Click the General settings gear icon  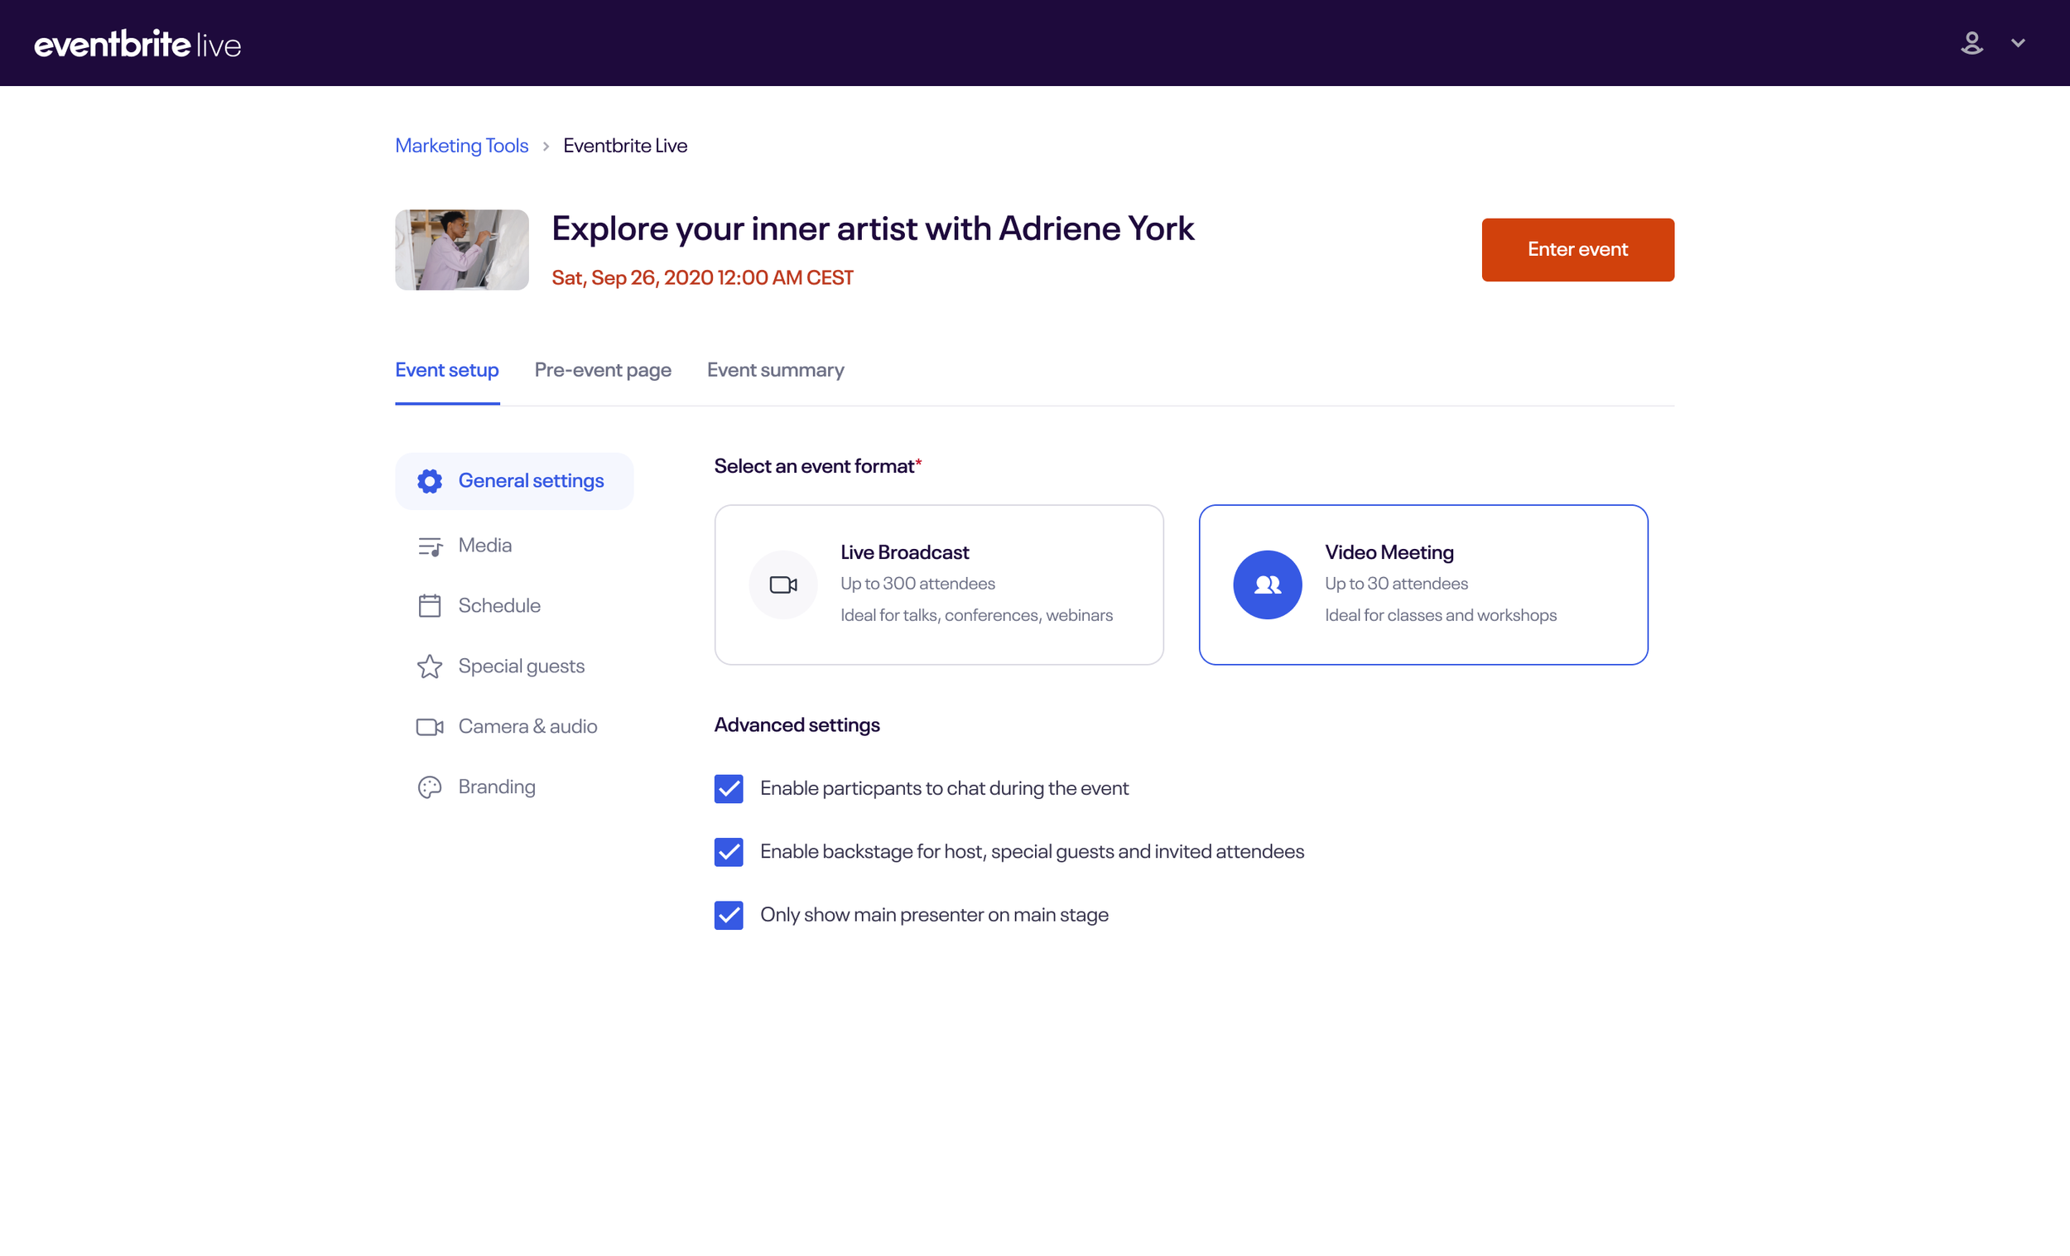[429, 480]
